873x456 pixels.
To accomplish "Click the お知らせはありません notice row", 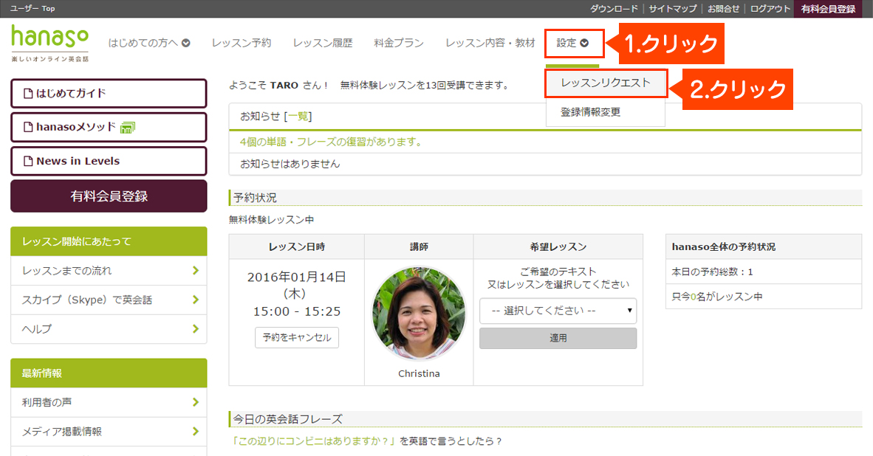I will [545, 164].
